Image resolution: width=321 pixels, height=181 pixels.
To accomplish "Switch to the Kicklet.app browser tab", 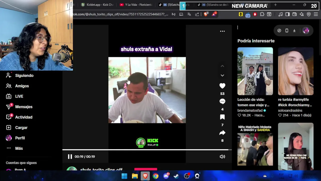I will (97, 5).
